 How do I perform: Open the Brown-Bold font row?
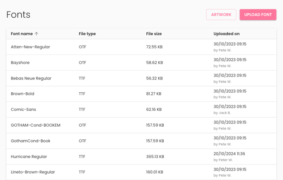[141, 94]
